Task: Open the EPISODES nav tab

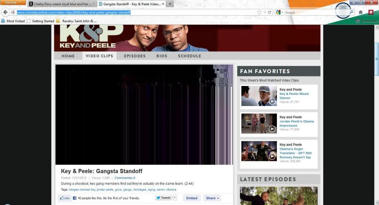Action: [x=135, y=56]
